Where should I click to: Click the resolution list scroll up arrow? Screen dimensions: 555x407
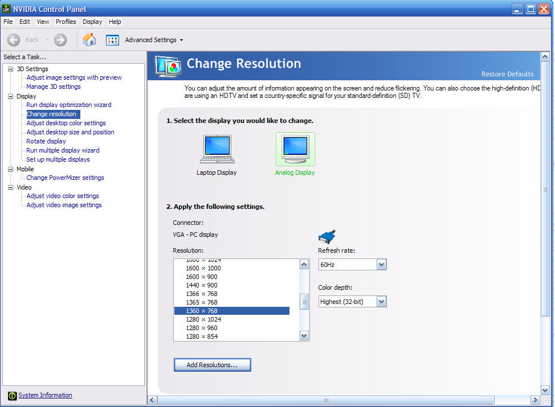304,265
